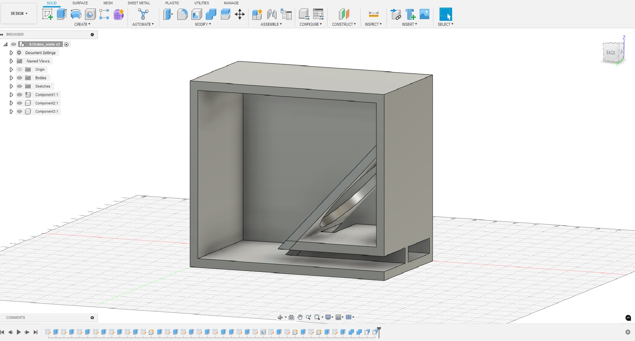Expand the Sketches folder
This screenshot has width=635, height=341.
tap(11, 86)
